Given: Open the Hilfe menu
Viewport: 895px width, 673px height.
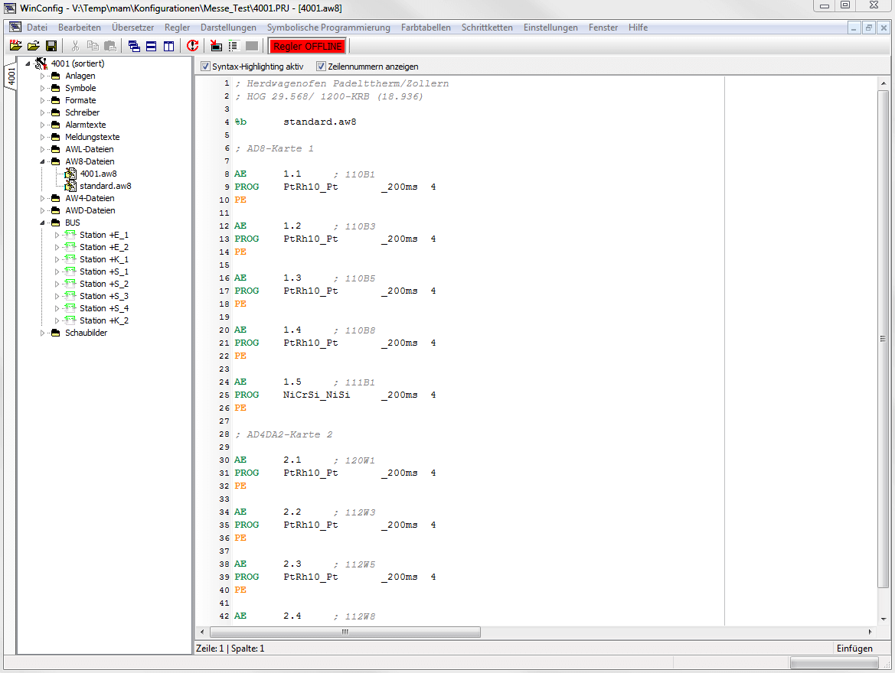Looking at the screenshot, I should (639, 28).
